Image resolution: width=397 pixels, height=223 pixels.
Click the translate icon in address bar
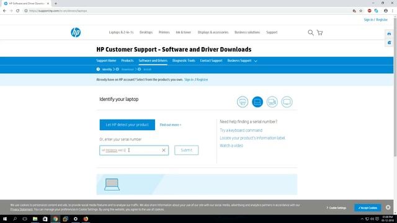(x=354, y=11)
